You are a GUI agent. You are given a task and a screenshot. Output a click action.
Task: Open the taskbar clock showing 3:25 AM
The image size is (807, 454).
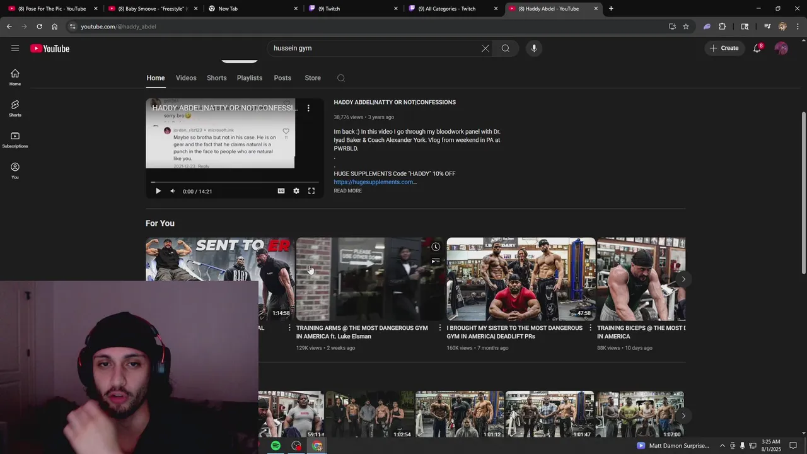(x=770, y=446)
